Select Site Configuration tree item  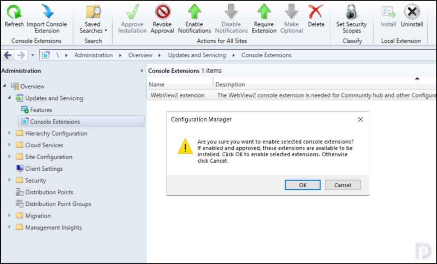pyautogui.click(x=49, y=157)
